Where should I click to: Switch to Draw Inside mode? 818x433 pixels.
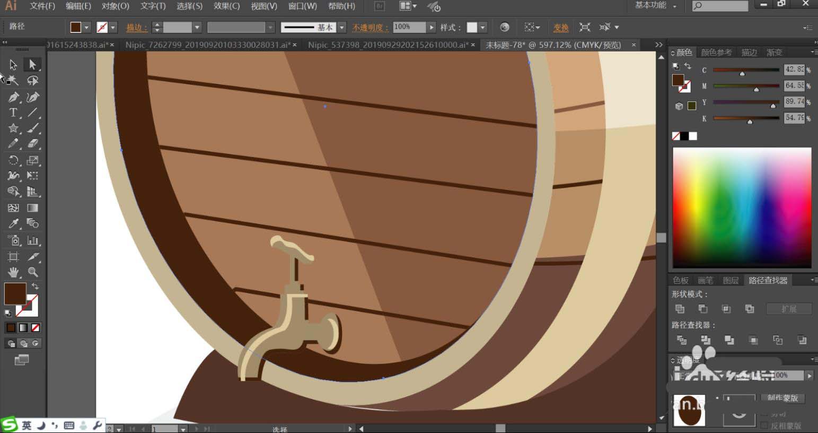[35, 343]
